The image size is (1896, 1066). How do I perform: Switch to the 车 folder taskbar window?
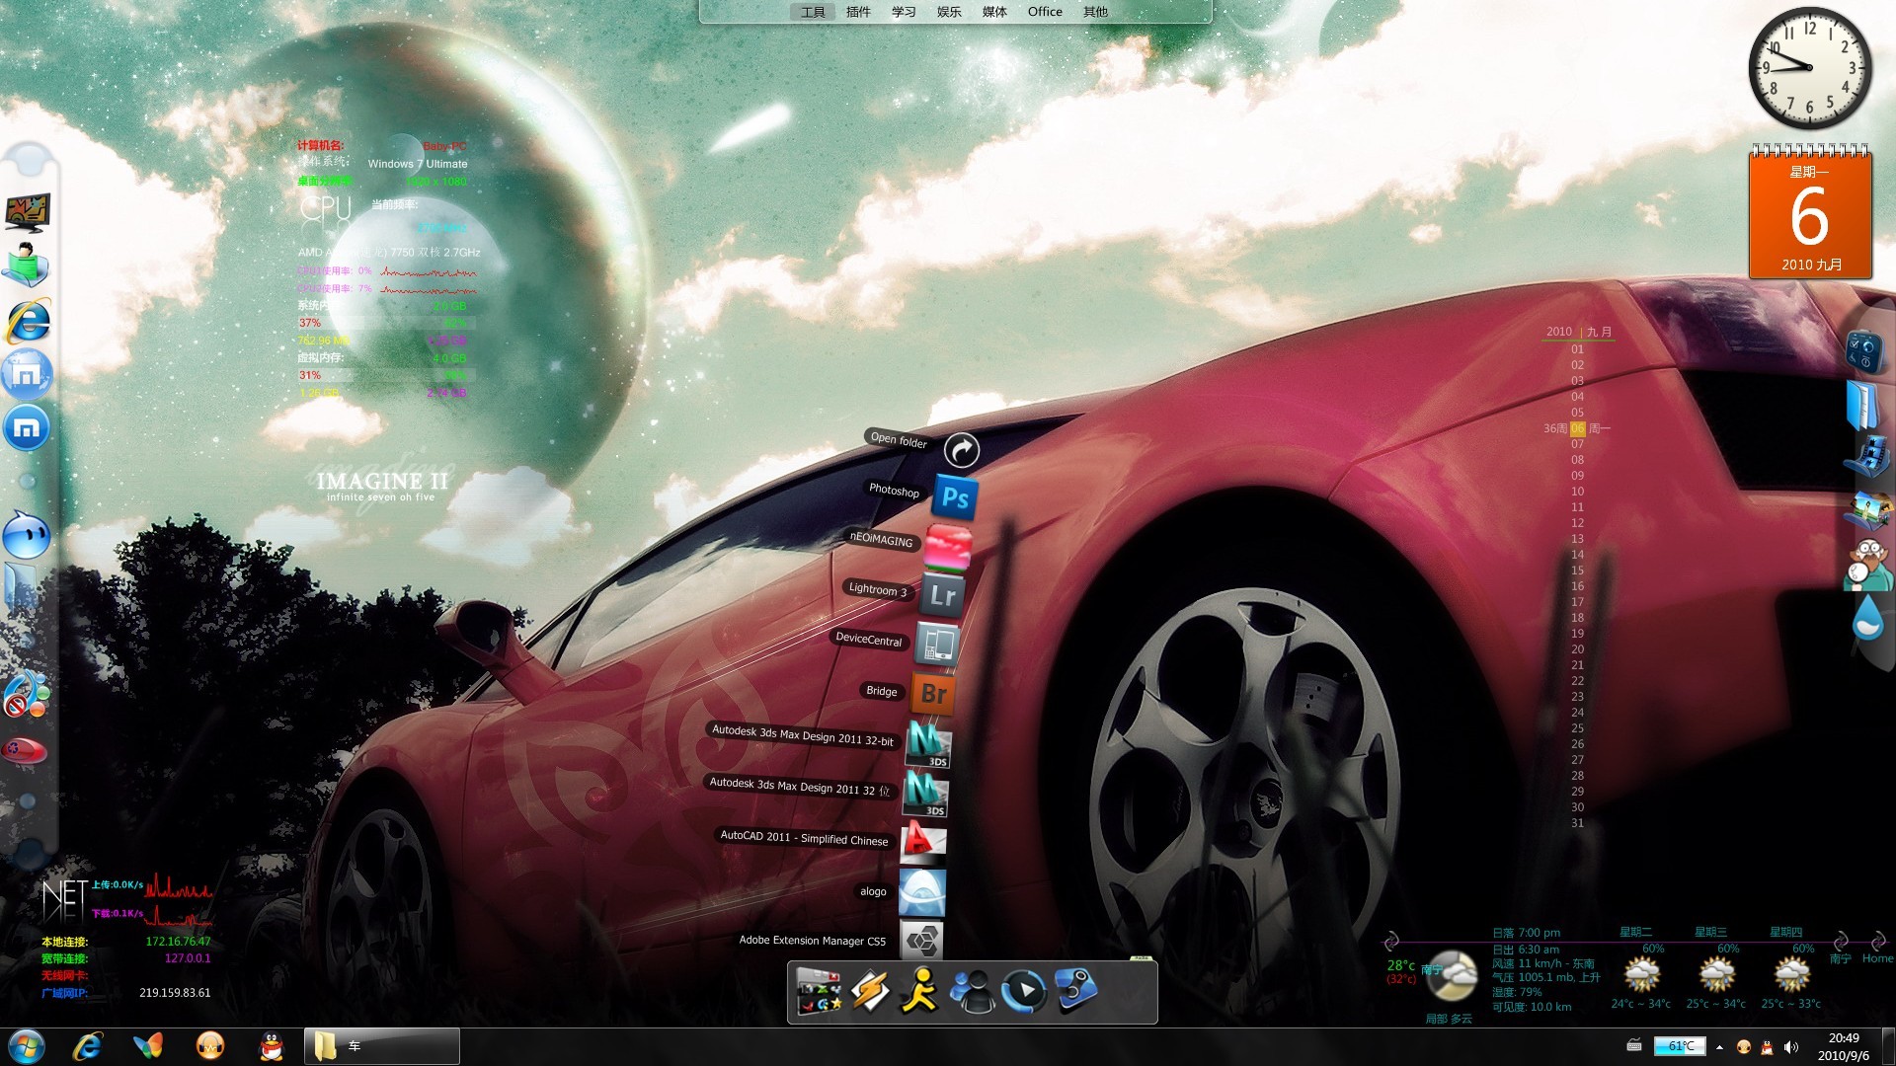click(x=382, y=1046)
